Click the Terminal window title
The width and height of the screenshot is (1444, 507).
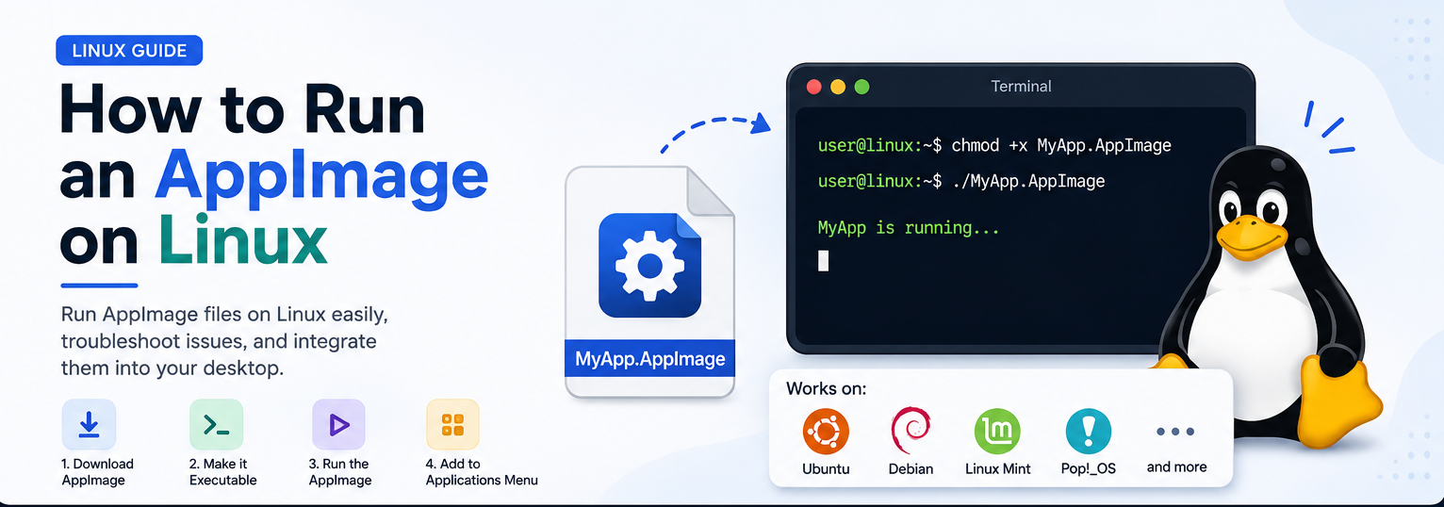pos(1021,86)
